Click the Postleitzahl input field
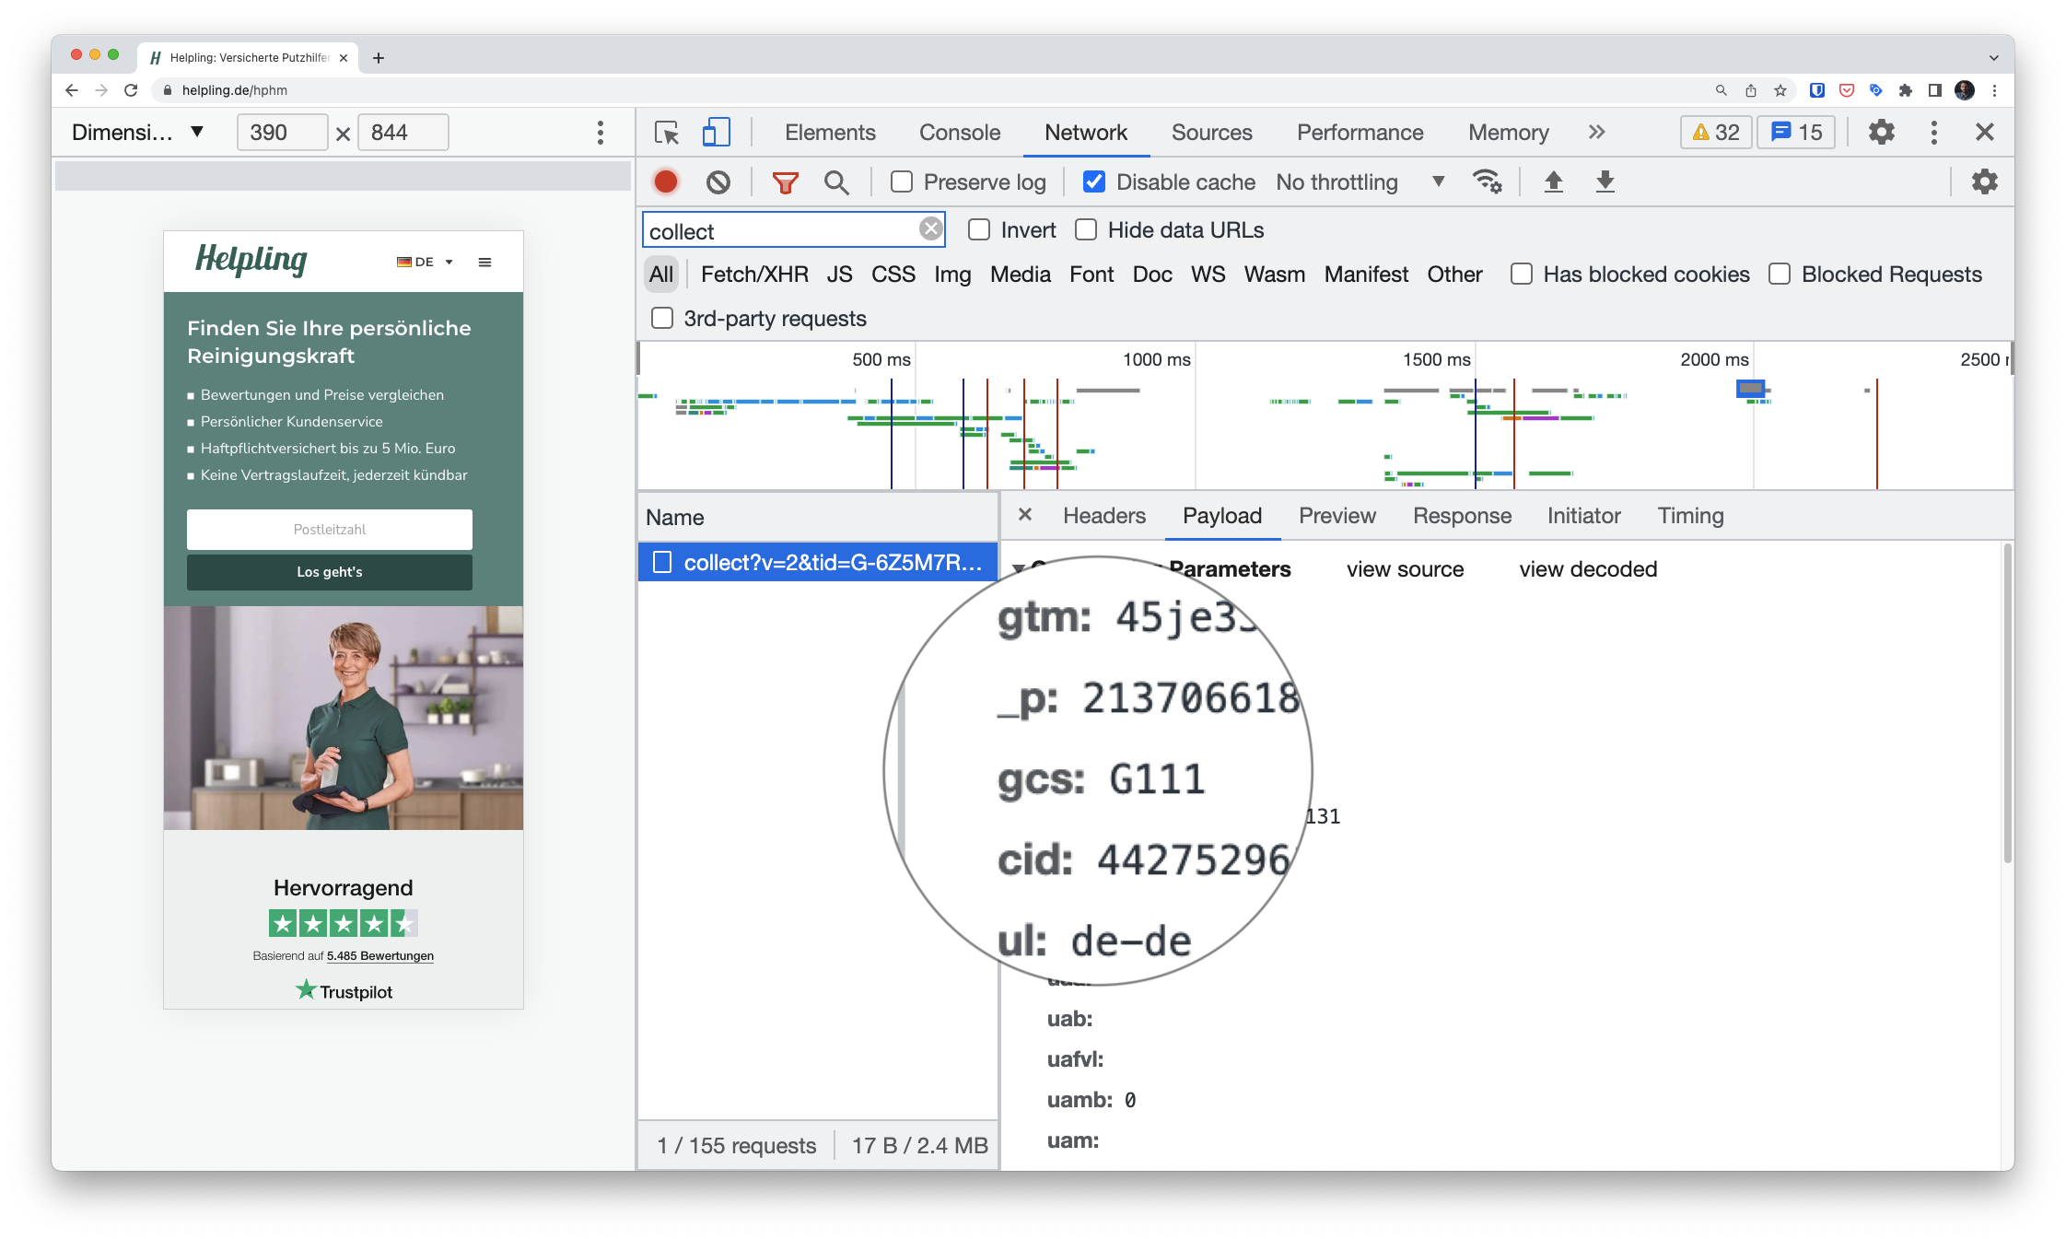The height and width of the screenshot is (1239, 2066). 330,530
